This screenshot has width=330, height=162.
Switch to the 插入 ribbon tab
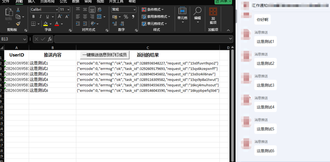(32, 2)
